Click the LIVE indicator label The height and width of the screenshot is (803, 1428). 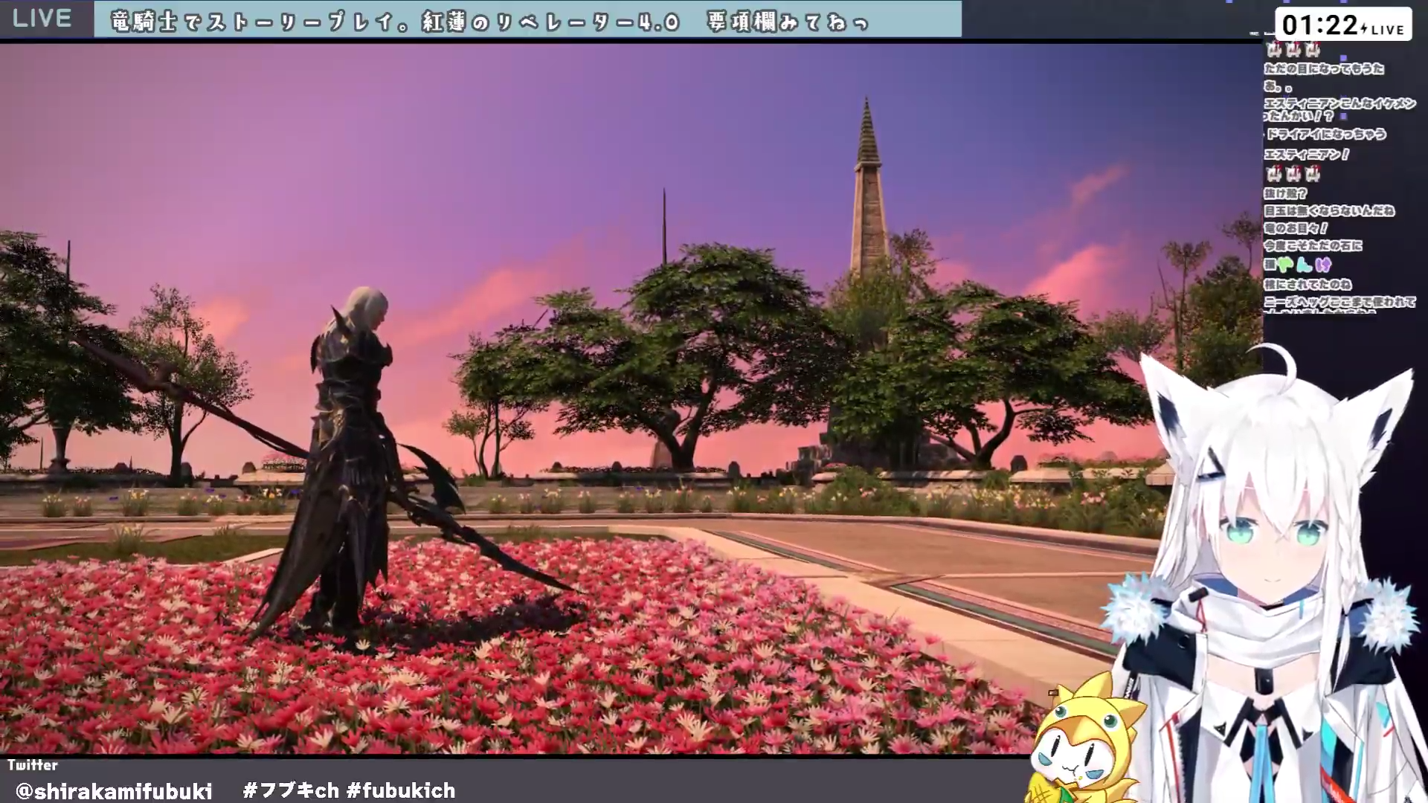click(x=42, y=19)
